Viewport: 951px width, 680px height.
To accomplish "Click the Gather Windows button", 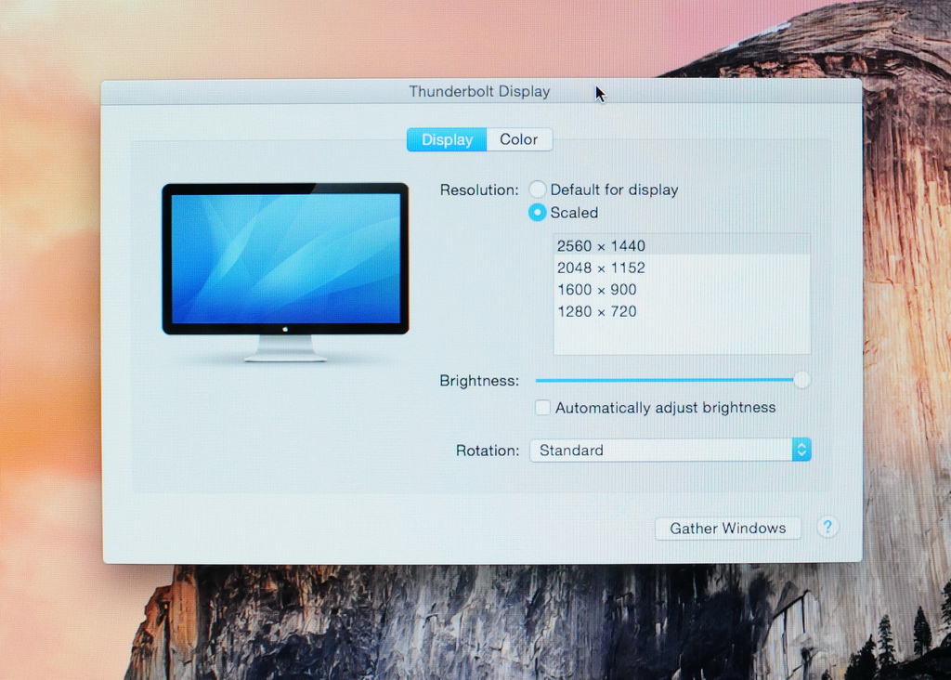I will pyautogui.click(x=728, y=529).
